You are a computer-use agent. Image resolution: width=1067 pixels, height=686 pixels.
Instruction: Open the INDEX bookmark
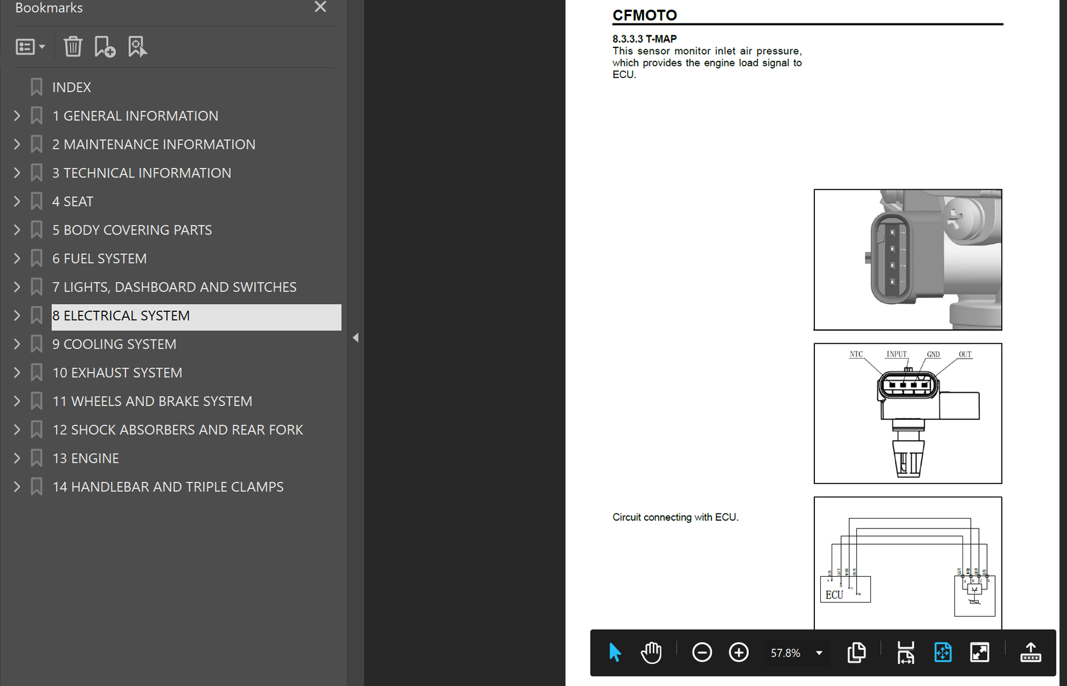(x=71, y=87)
